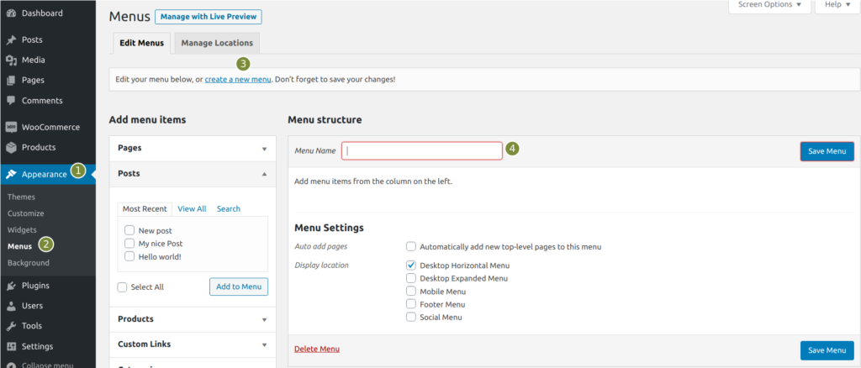Viewport: 861px width, 368px height.
Task: Click the Dashboard gauge icon in sidebar
Action: 11,13
